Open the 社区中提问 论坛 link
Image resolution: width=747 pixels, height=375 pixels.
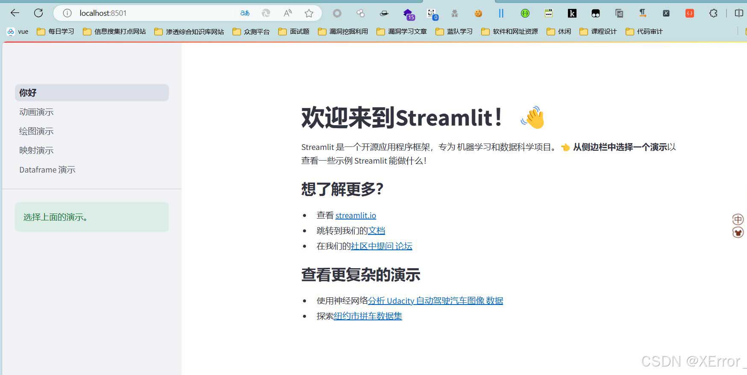pyautogui.click(x=381, y=246)
